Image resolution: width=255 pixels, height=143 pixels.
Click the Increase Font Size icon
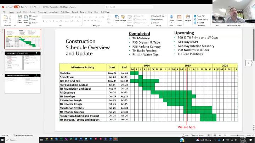(72, 17)
